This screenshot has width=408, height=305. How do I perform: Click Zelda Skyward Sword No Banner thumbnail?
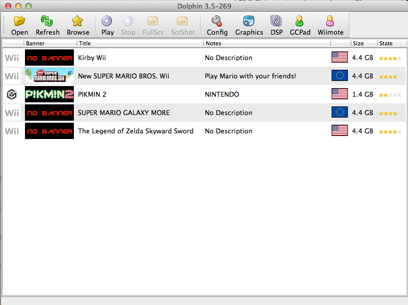pyautogui.click(x=49, y=131)
